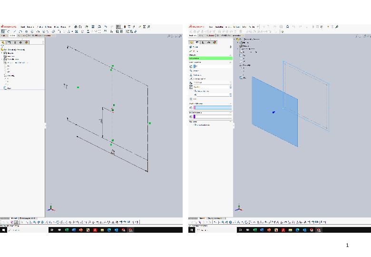This screenshot has width=371, height=257.
Task: Select the Coincident constraint icon under First Reference
Action: coord(191,79)
